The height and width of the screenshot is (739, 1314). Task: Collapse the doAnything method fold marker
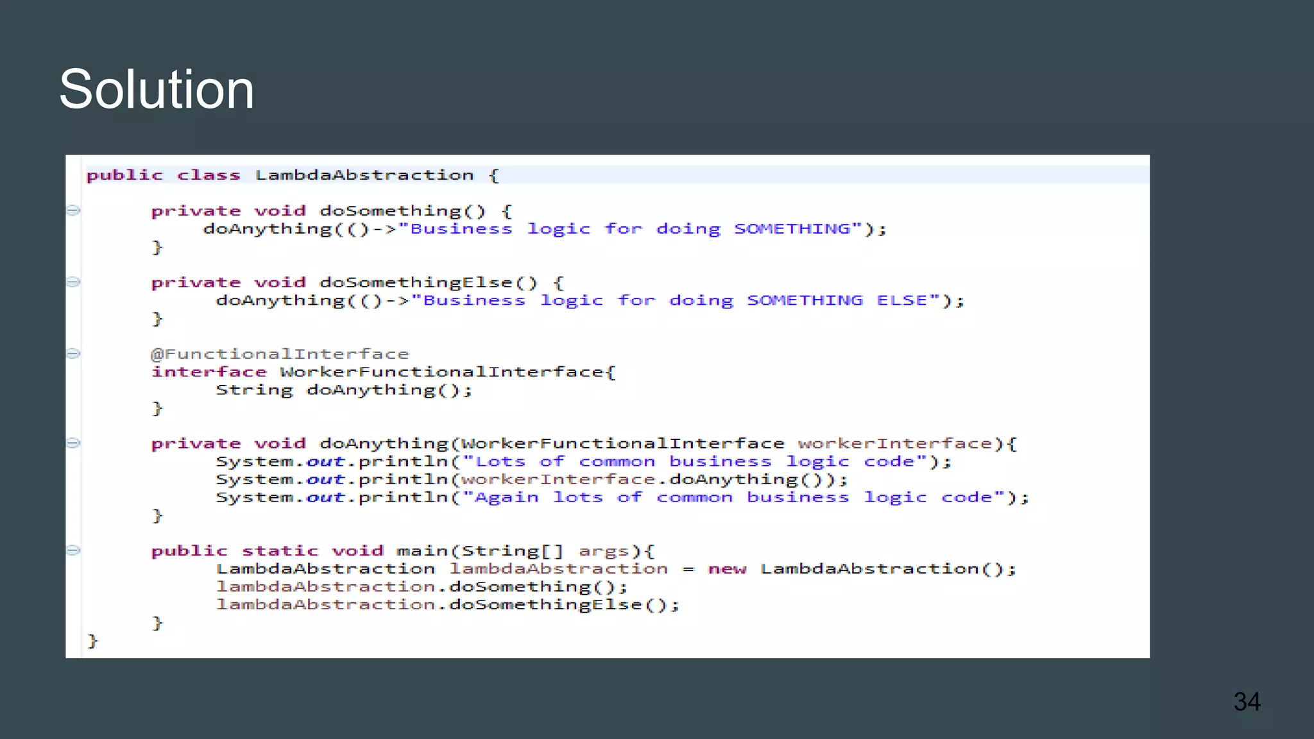73,443
